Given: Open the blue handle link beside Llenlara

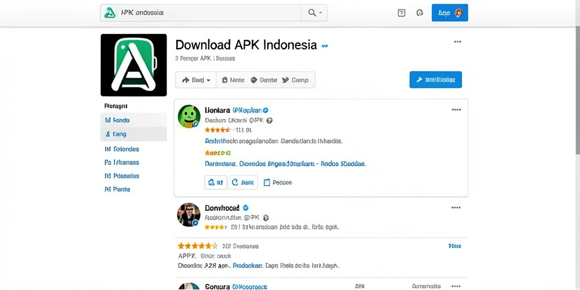Looking at the screenshot, I should (247, 110).
